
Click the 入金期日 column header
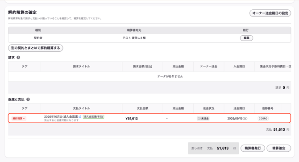pos(239,66)
